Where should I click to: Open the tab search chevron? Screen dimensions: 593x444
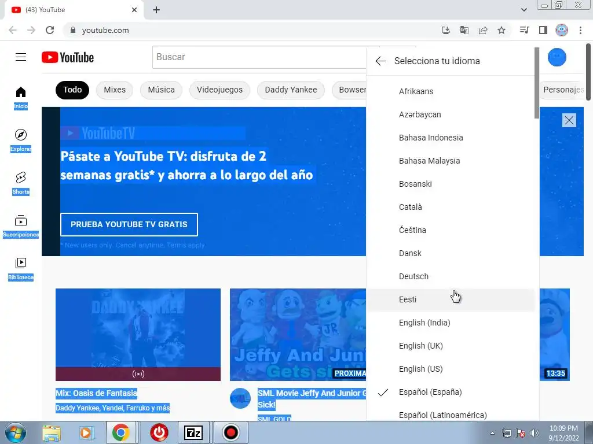click(x=524, y=10)
